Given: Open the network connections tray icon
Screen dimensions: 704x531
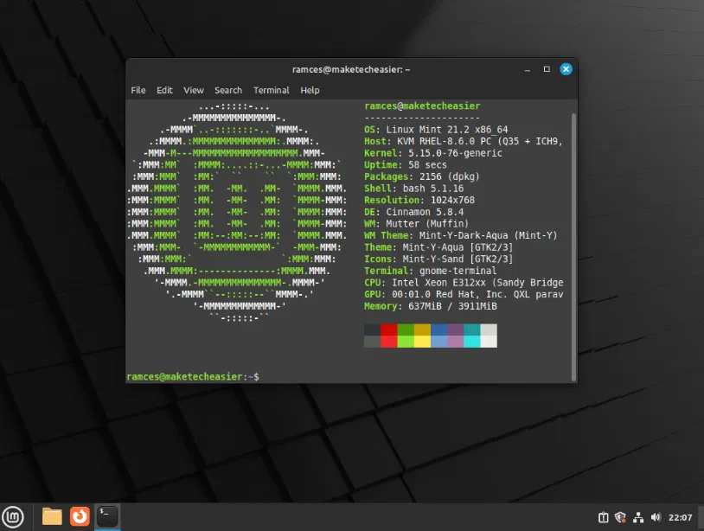Looking at the screenshot, I should 638,516.
